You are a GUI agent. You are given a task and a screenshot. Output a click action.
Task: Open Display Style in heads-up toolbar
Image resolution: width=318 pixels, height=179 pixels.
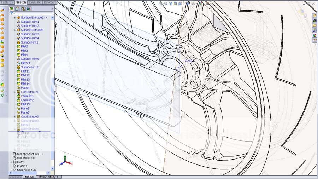click(187, 3)
